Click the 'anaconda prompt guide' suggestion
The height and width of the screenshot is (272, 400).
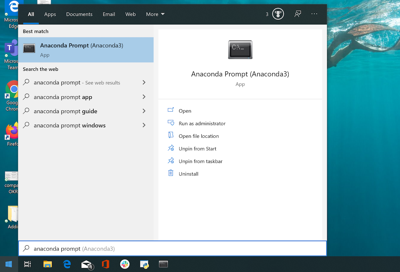coord(86,111)
